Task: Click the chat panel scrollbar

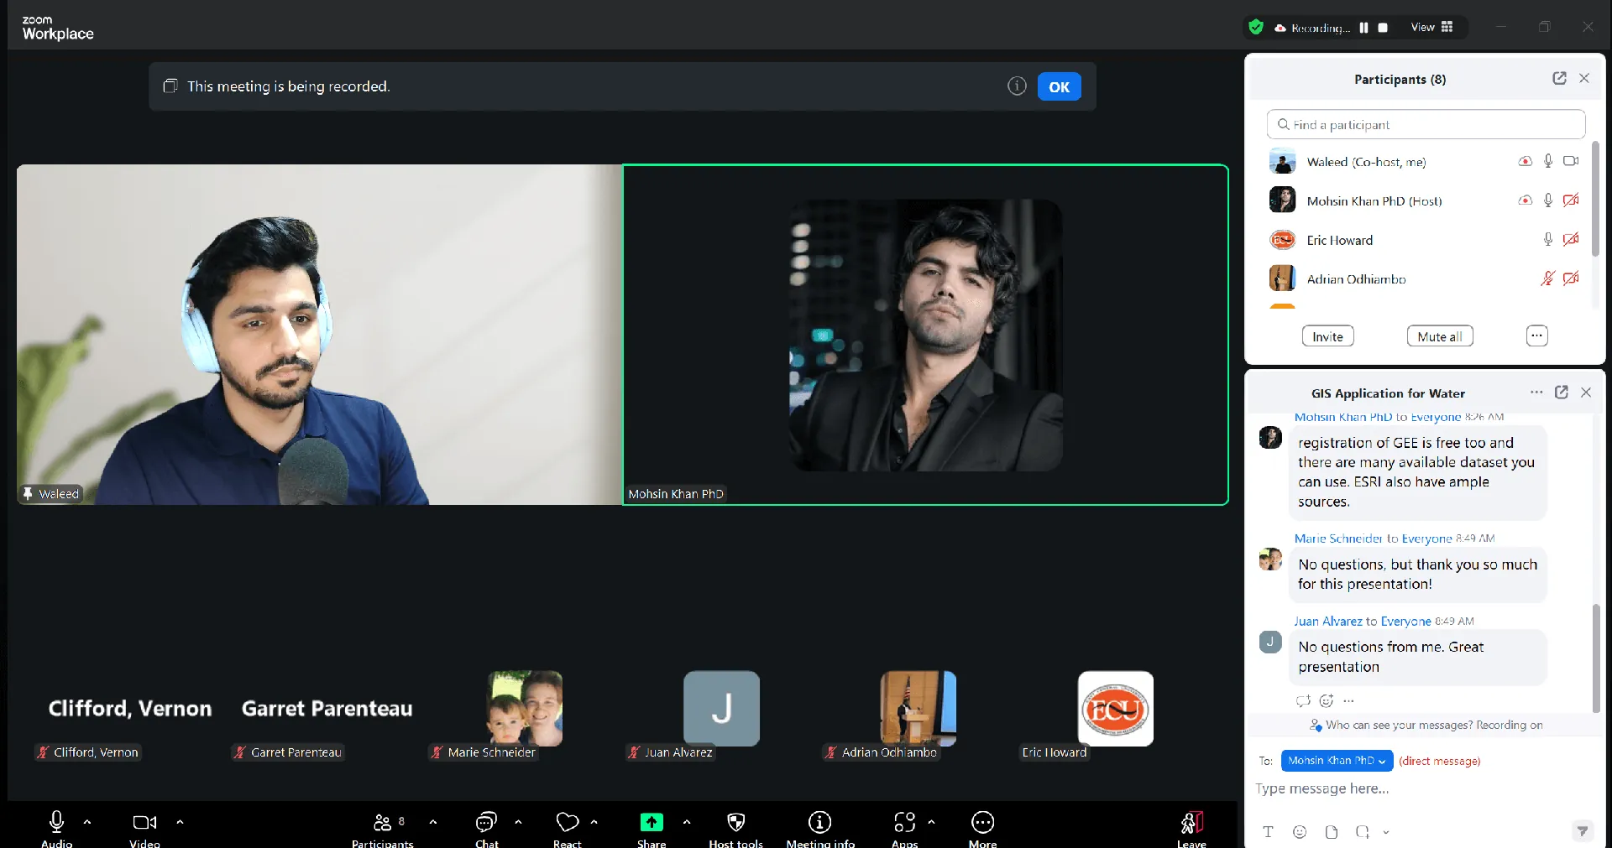Action: point(1596,654)
